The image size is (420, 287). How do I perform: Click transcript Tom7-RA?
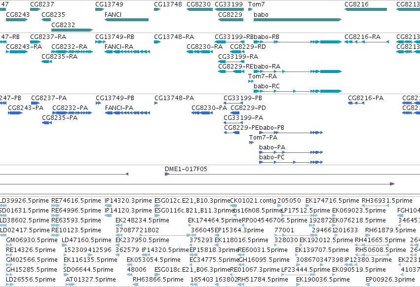click(251, 81)
